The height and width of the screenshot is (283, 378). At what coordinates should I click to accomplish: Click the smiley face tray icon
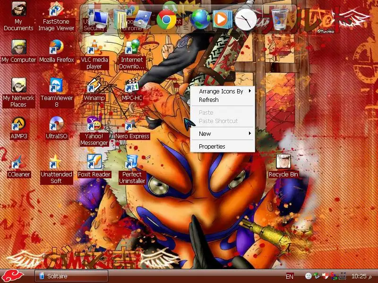click(309, 276)
